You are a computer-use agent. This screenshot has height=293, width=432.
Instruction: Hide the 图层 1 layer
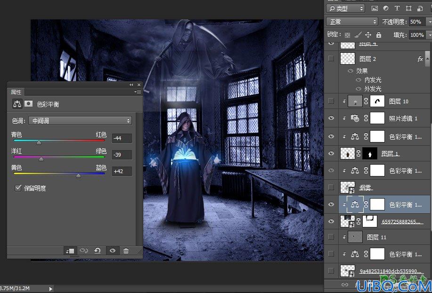[331, 153]
